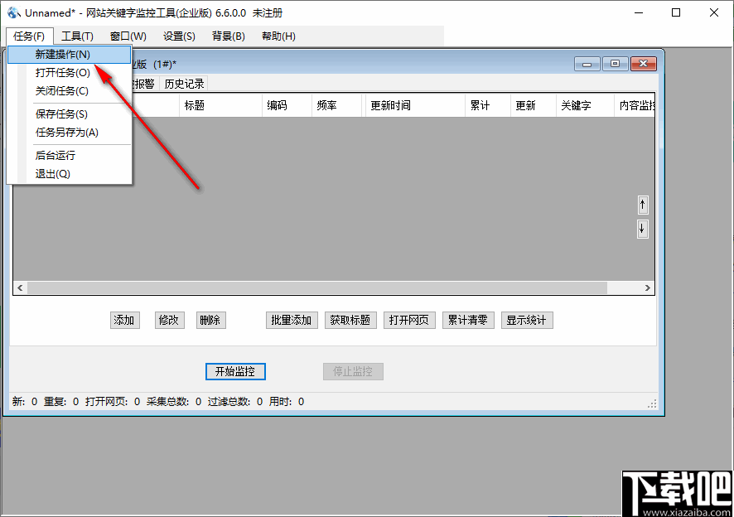Click the up arrow to move item up
Viewport: 734px width, 517px height.
click(642, 205)
